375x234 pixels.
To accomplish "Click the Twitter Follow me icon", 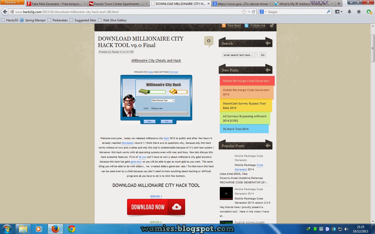I will point(247,25).
